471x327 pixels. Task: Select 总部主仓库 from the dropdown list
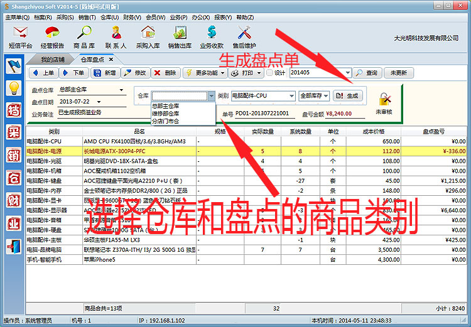click(183, 106)
